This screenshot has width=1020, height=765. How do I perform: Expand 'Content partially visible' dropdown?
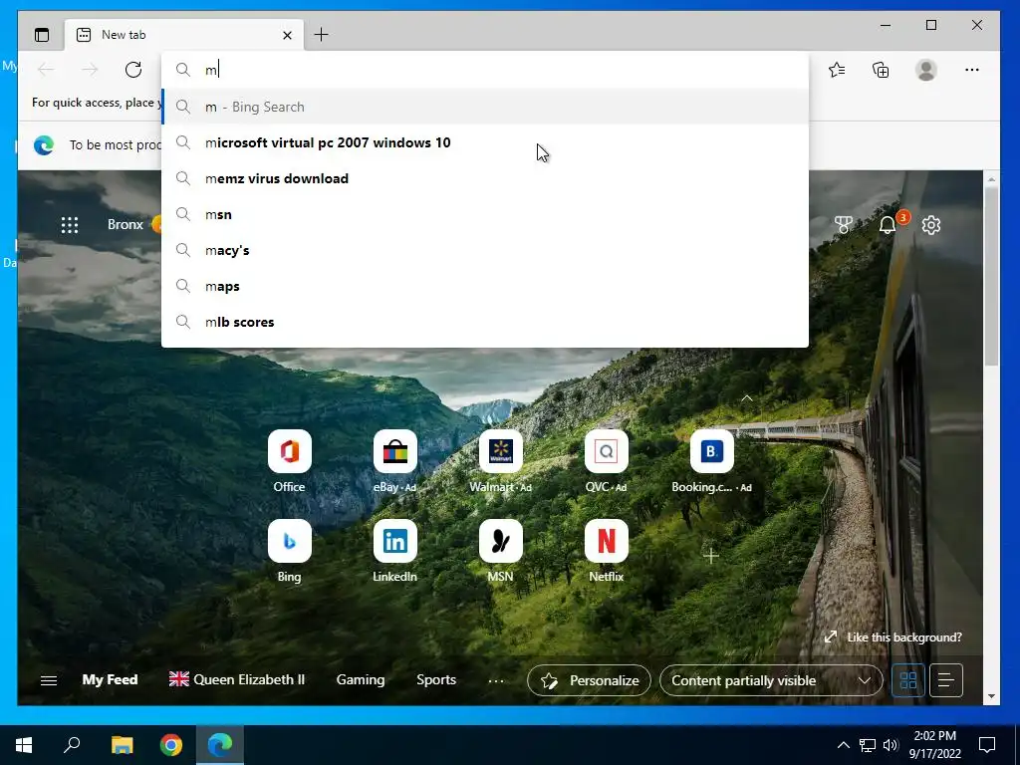point(772,680)
